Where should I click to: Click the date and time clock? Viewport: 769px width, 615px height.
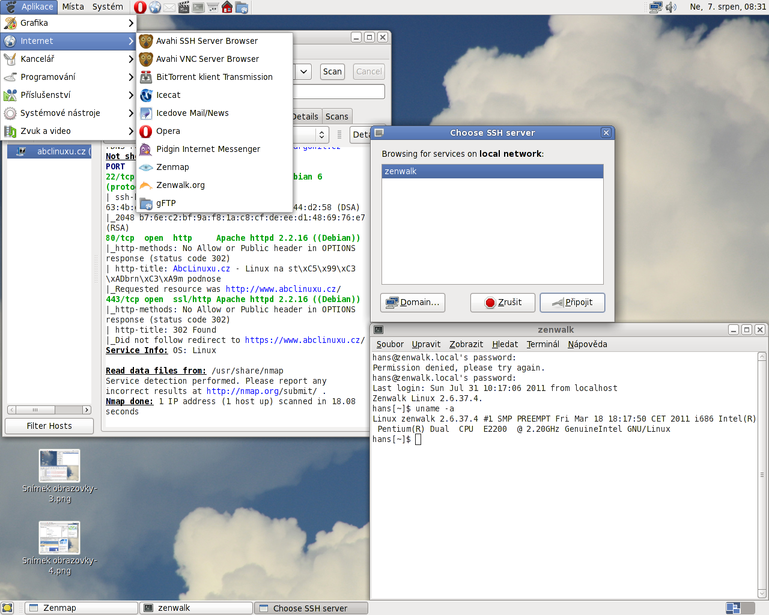pyautogui.click(x=728, y=7)
